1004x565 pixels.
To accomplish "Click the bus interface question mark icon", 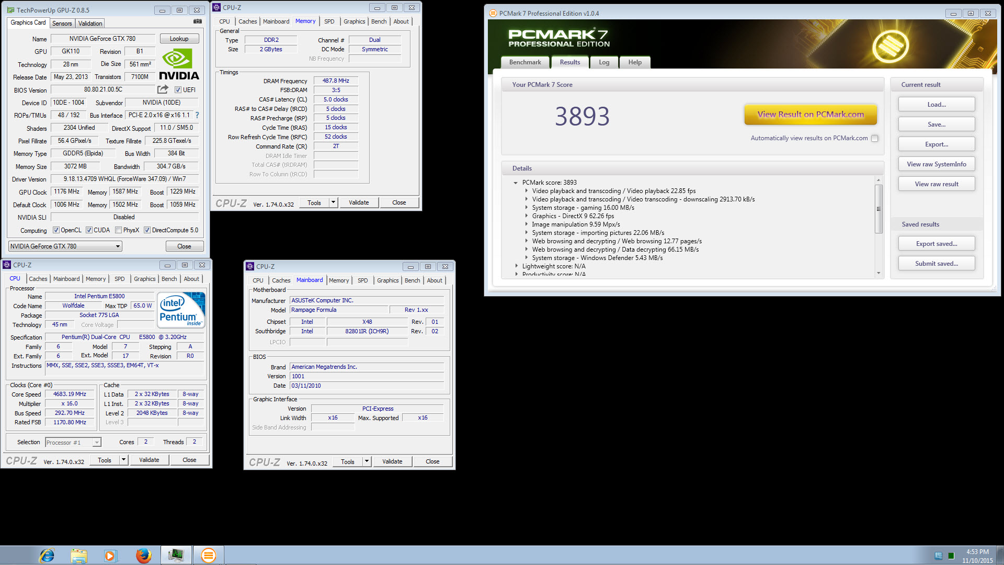I will pos(197,115).
